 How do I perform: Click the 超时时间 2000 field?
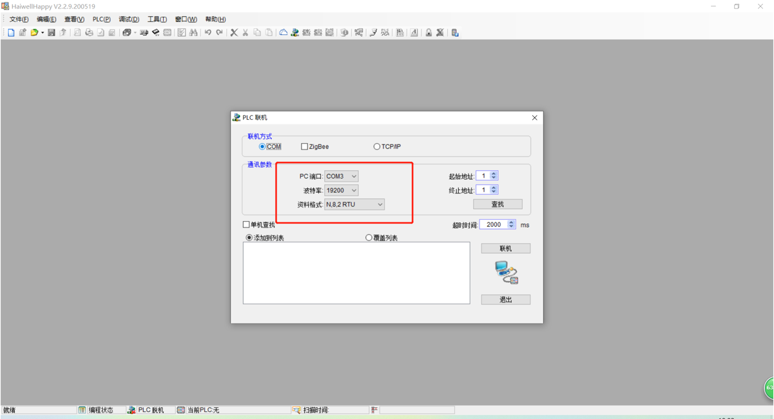click(494, 224)
